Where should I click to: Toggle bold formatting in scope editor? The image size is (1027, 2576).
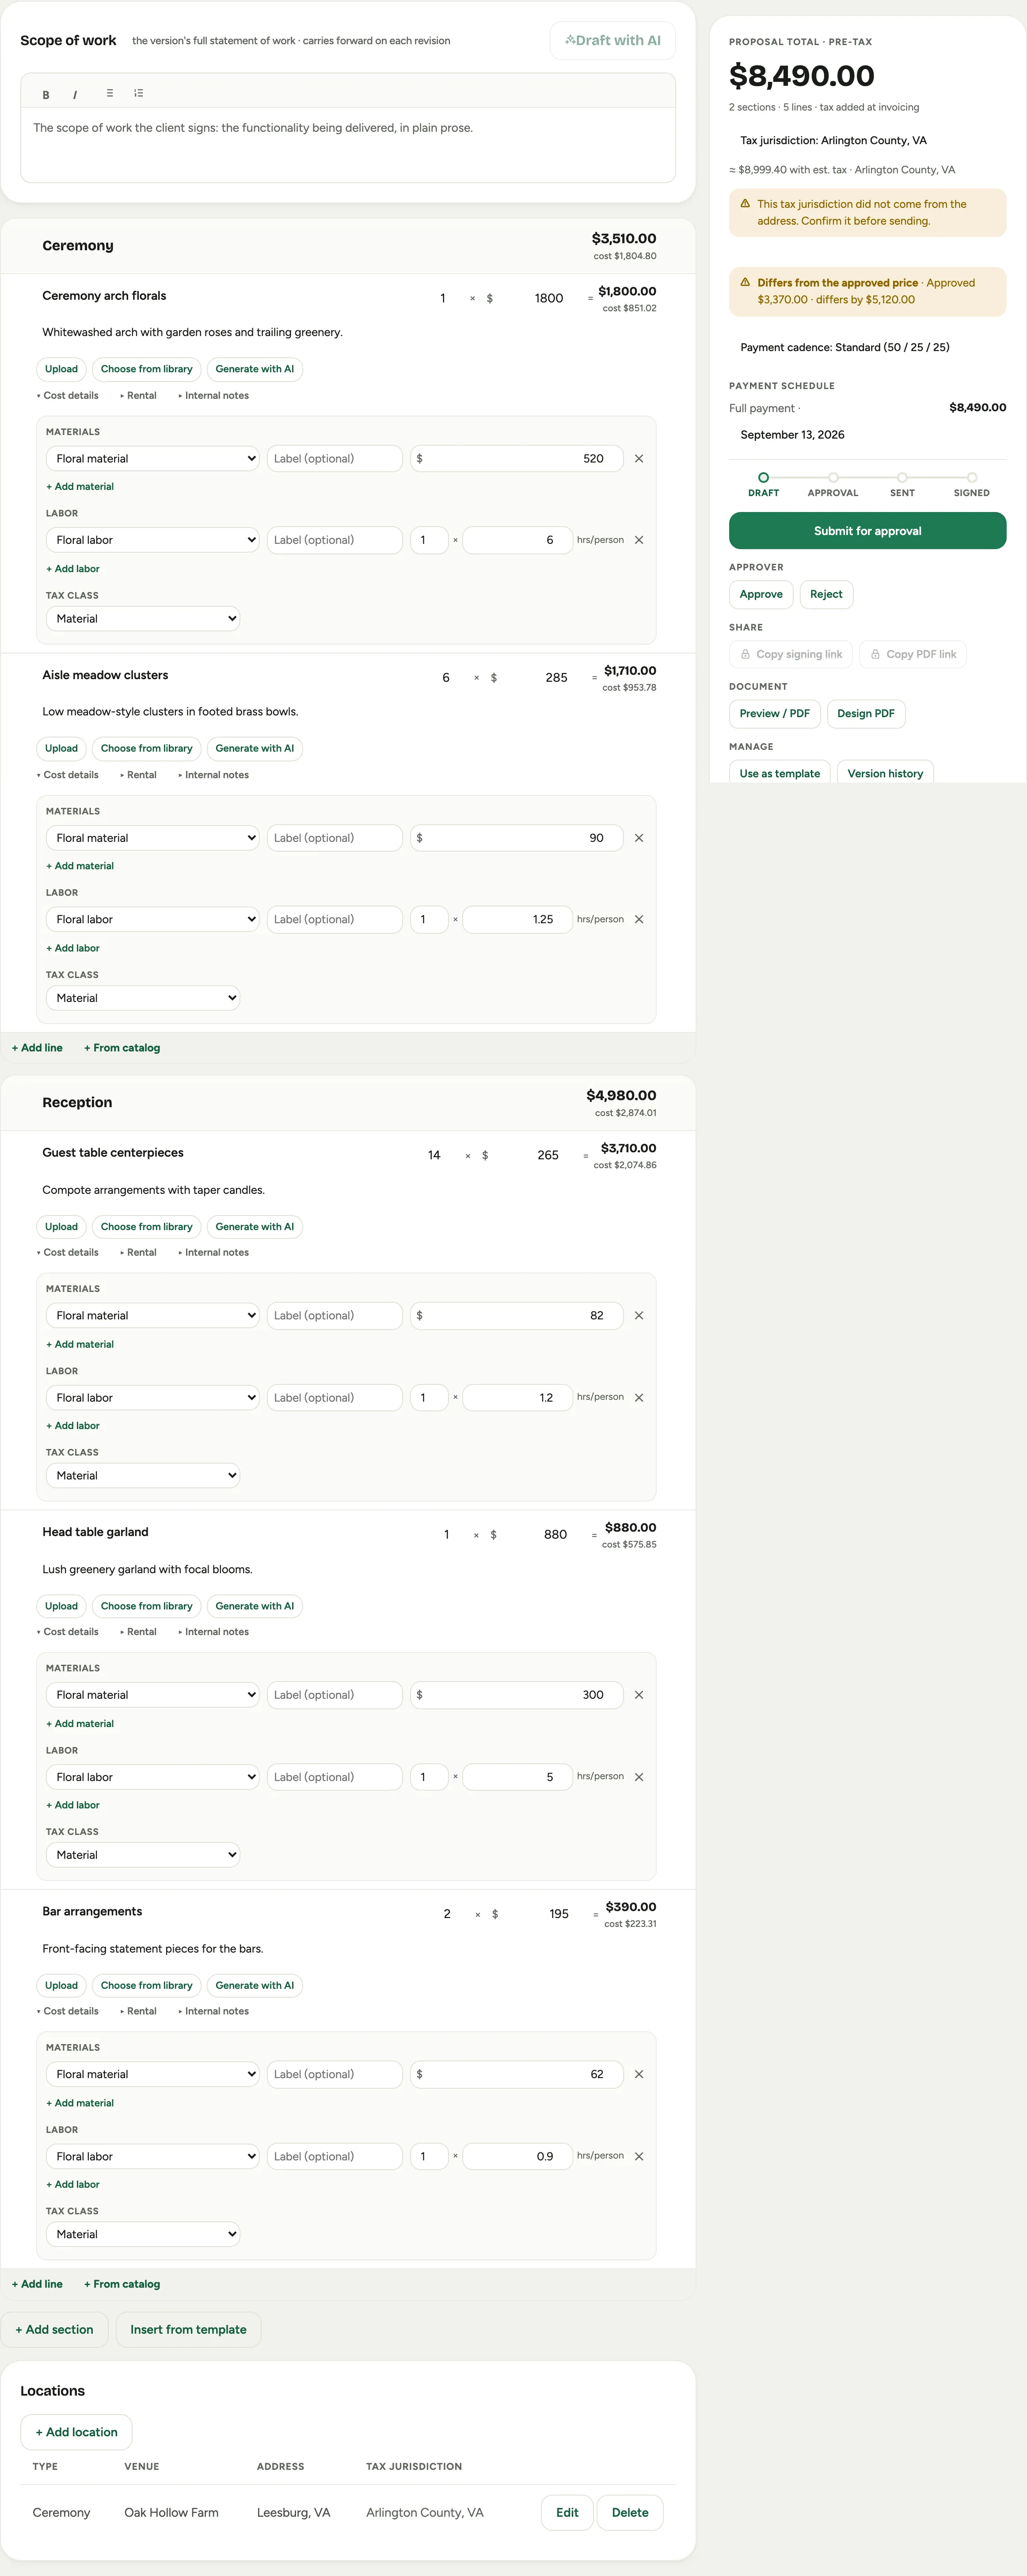46,94
